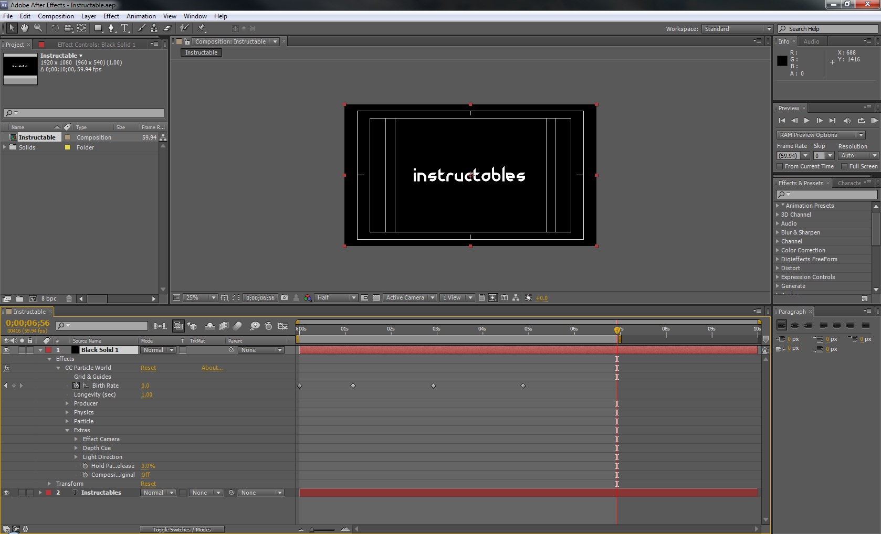Select the Rotation tool
This screenshot has height=534, width=881.
(x=55, y=28)
